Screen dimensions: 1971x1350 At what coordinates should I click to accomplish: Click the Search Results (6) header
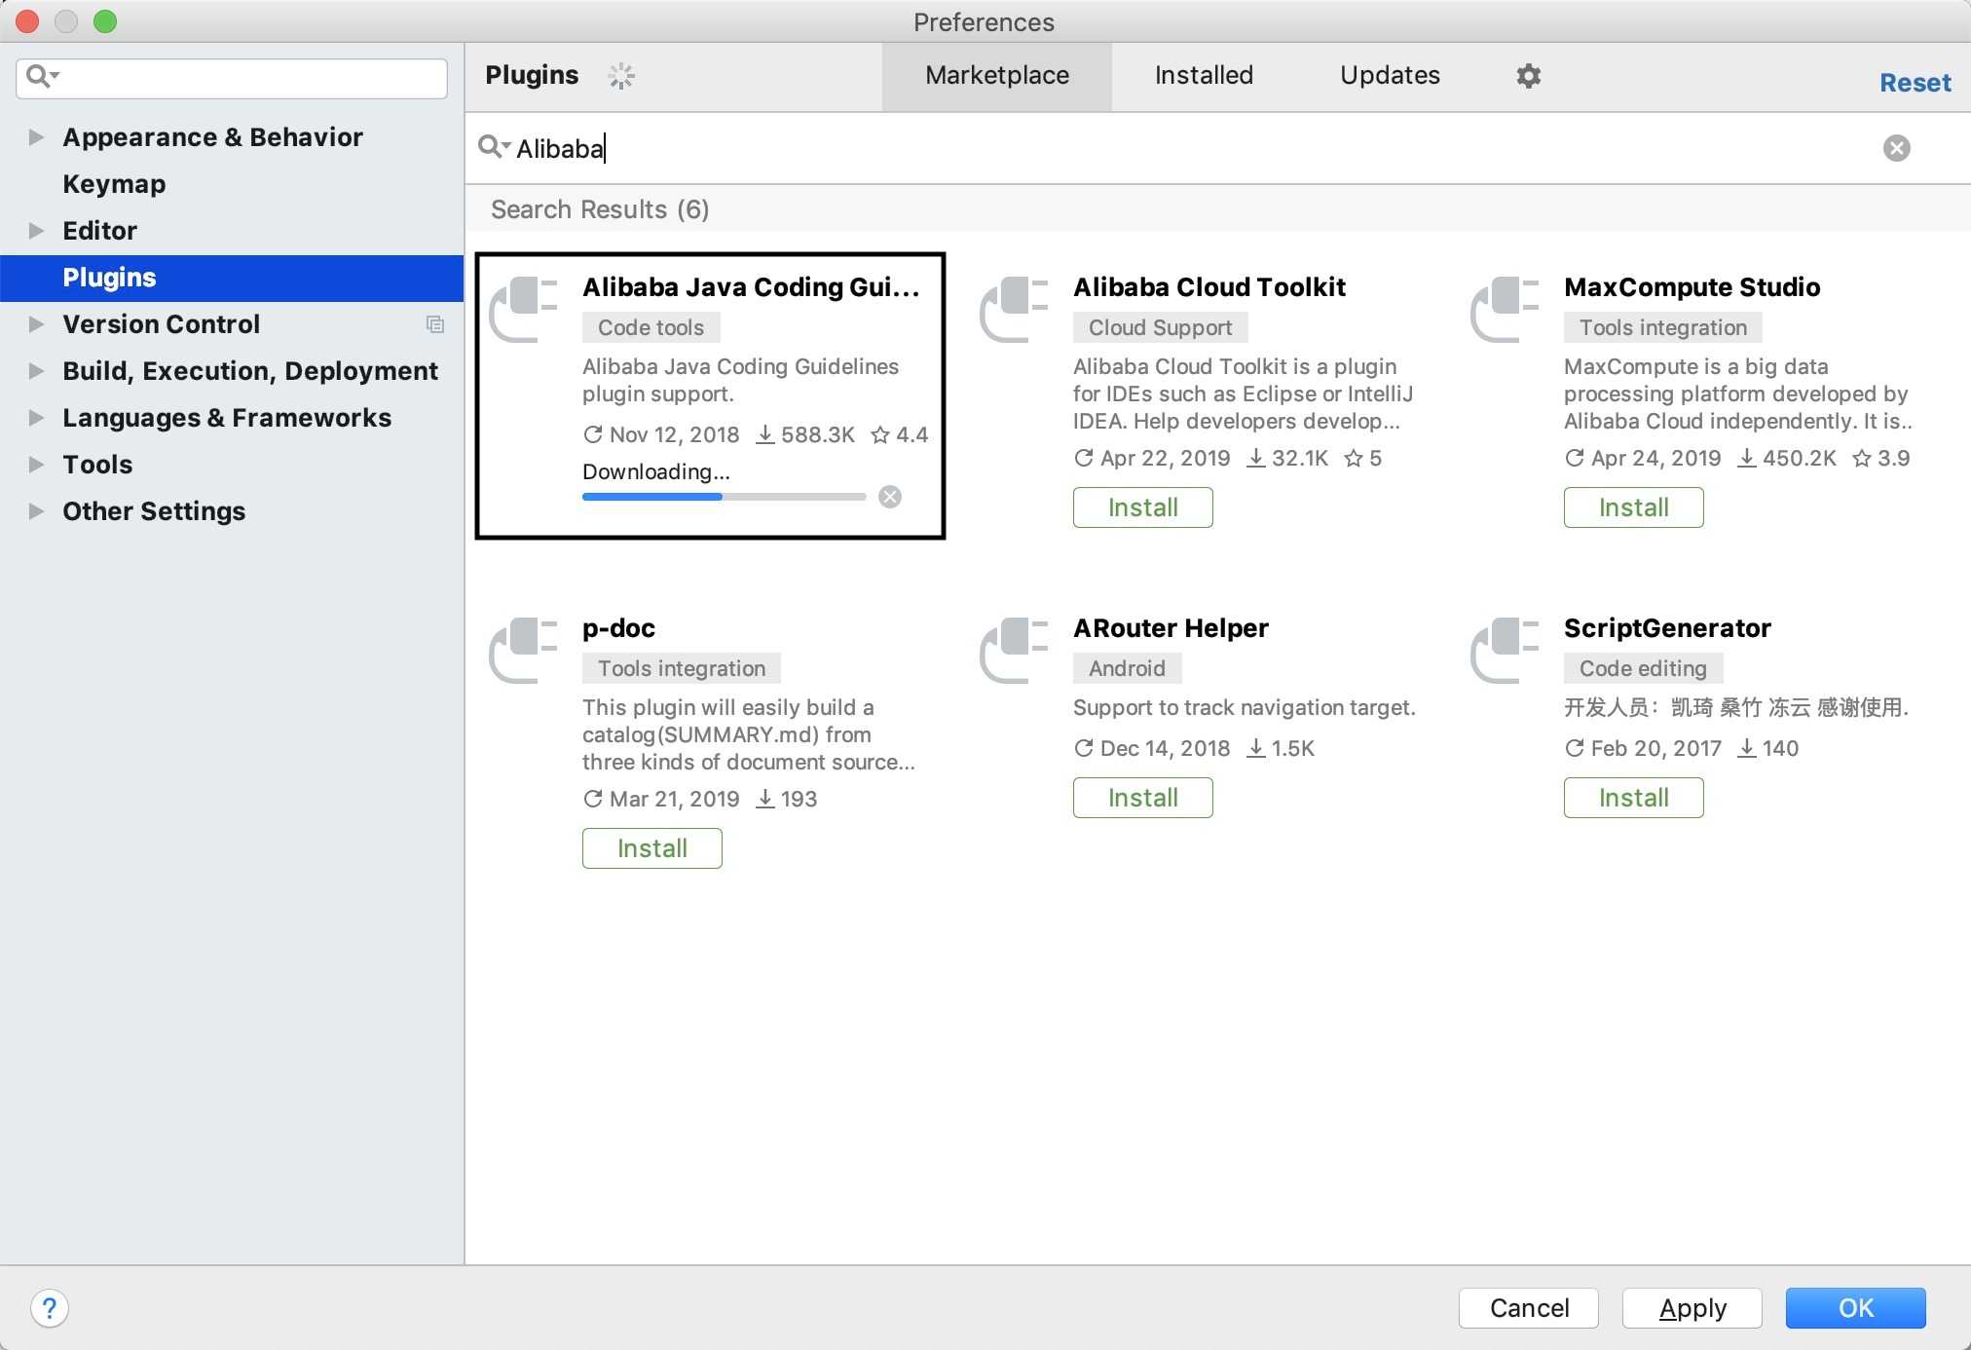pos(600,209)
